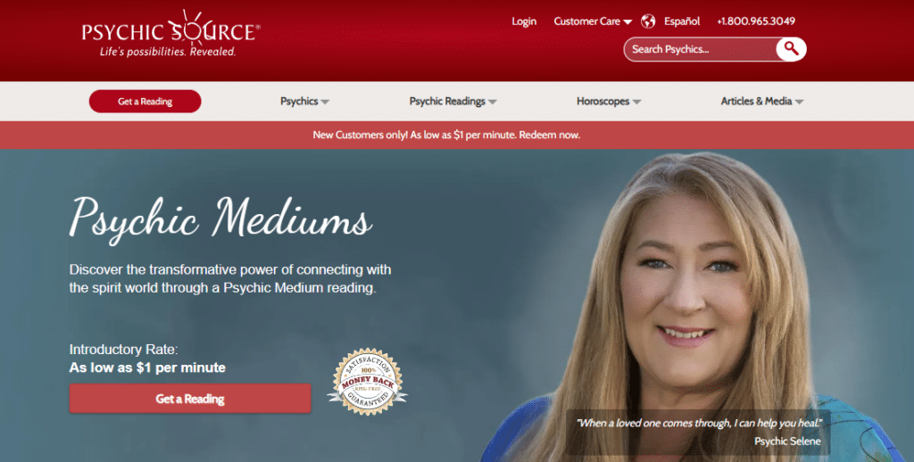
Task: Click the Customer Care dropdown arrow
Action: click(627, 22)
